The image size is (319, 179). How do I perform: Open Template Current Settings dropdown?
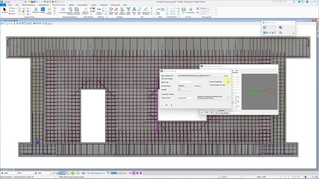coord(229,113)
